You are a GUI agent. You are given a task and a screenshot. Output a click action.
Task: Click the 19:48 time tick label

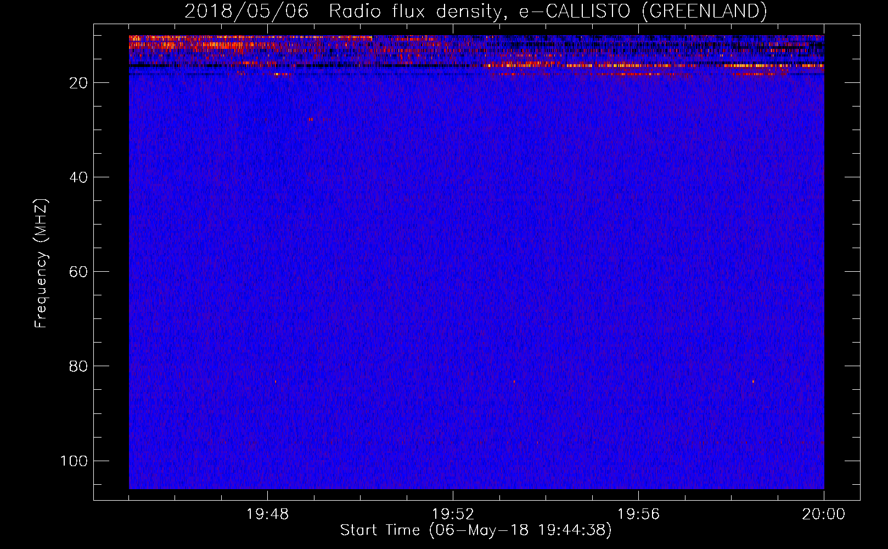pos(267,514)
